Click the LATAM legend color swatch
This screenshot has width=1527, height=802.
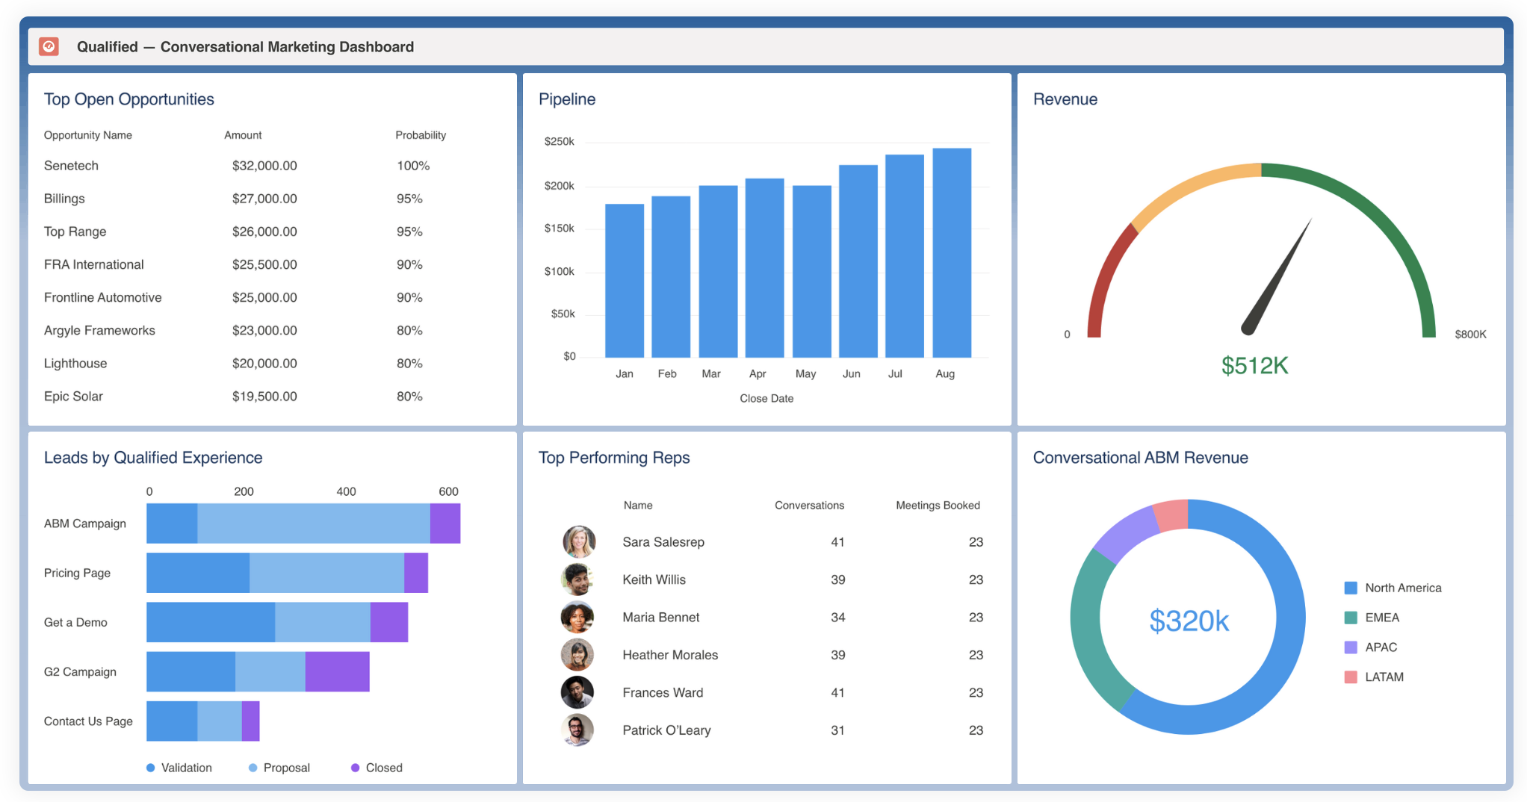click(1351, 677)
